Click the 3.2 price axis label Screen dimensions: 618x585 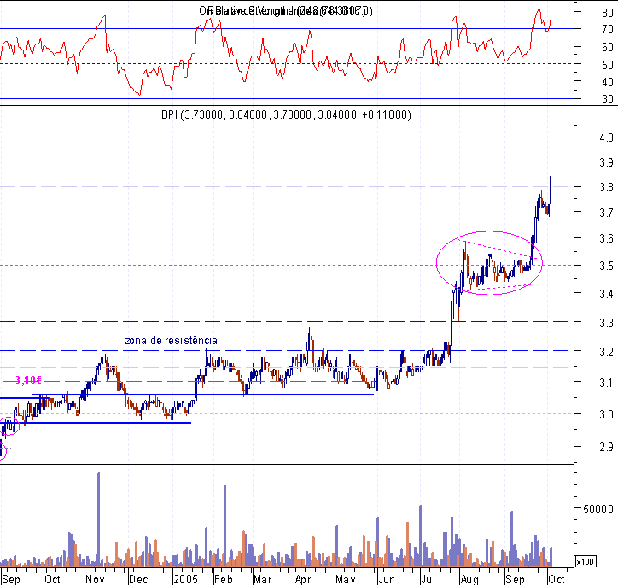(x=606, y=352)
